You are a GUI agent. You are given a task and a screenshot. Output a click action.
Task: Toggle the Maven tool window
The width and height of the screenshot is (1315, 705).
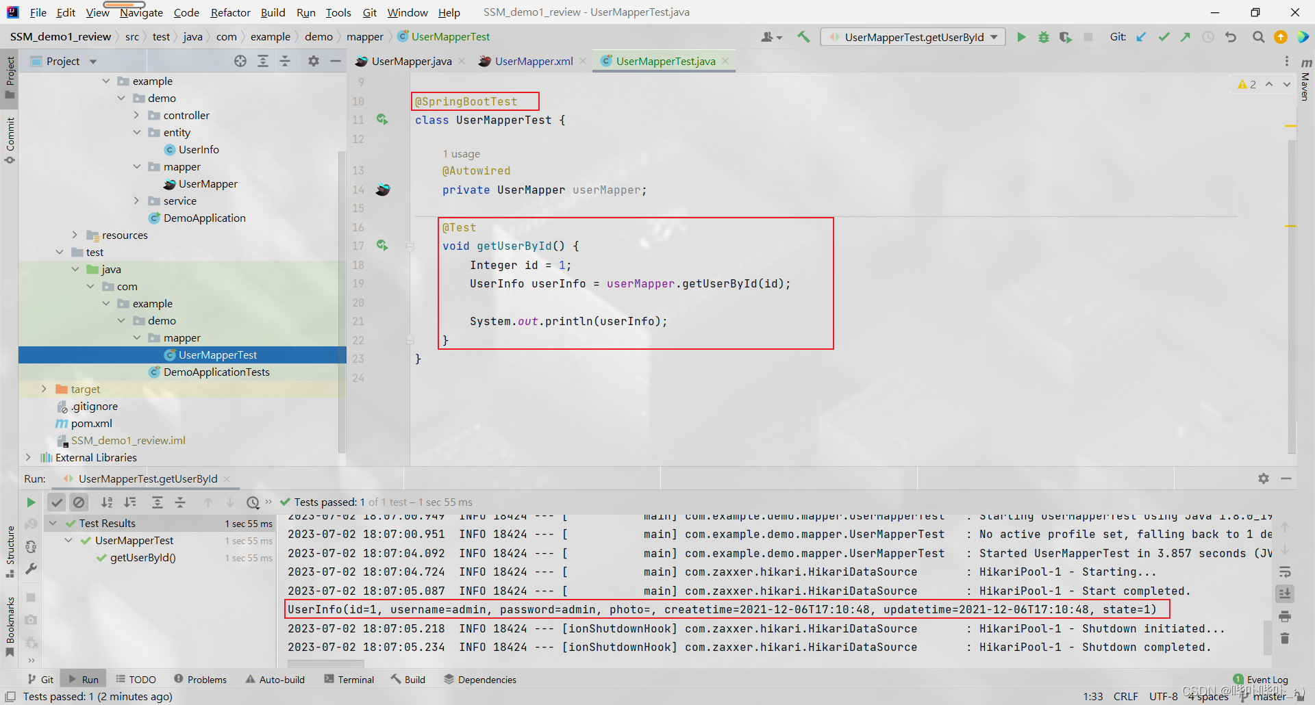(1305, 79)
